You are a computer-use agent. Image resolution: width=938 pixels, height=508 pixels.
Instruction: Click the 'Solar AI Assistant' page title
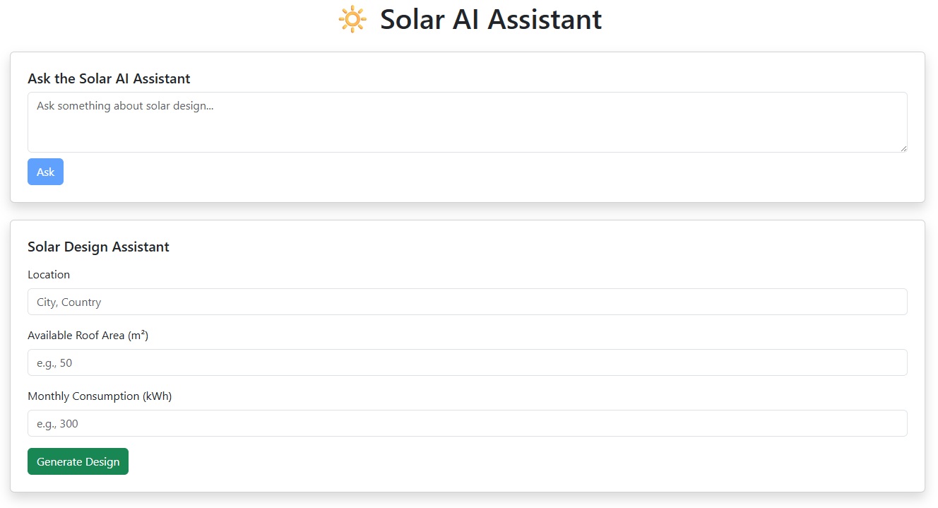490,19
